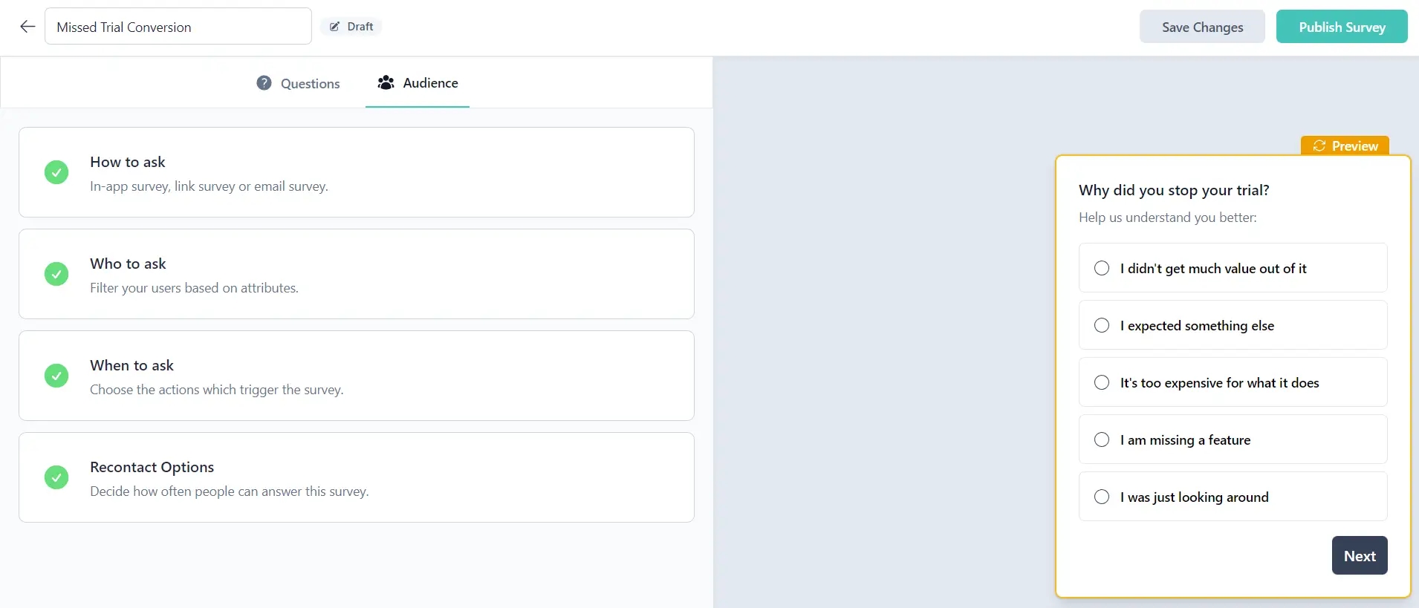Choose radio "It's too expensive for what it does"
The height and width of the screenshot is (608, 1419).
1102,382
